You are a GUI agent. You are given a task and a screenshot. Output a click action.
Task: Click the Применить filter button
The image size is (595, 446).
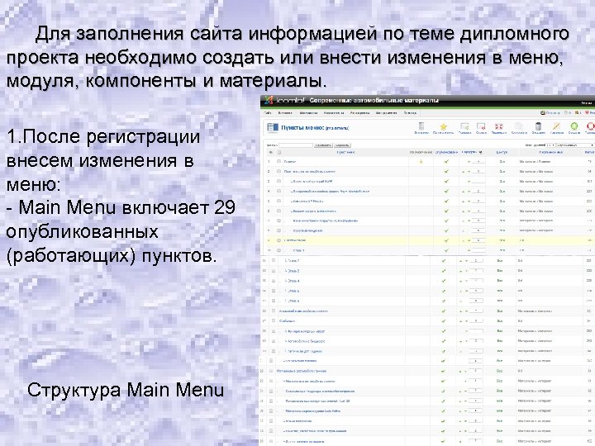pyautogui.click(x=323, y=145)
